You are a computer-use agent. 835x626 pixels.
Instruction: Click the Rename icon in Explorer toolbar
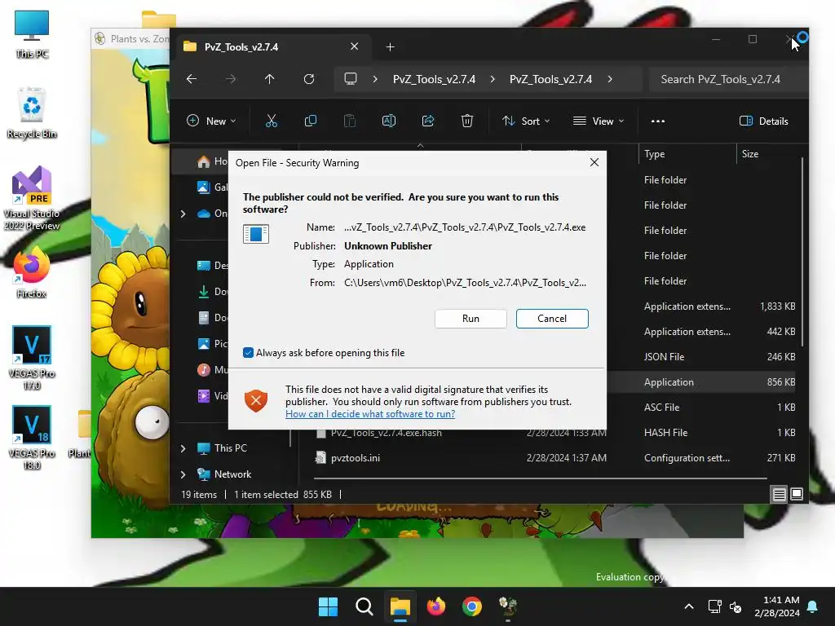click(x=389, y=121)
